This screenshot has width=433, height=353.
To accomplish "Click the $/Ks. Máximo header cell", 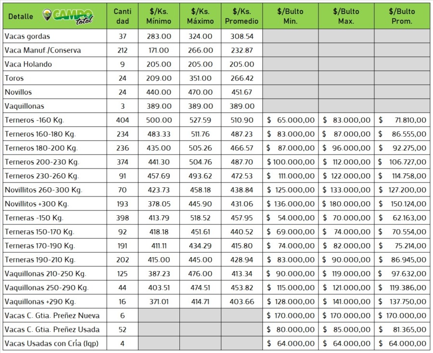I will [x=200, y=16].
